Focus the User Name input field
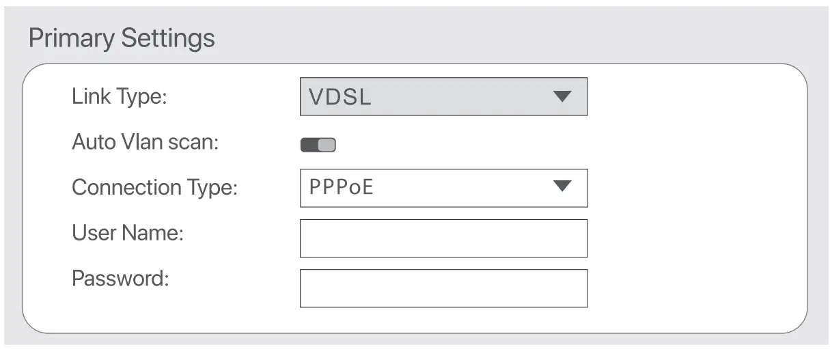The image size is (830, 349). (443, 238)
